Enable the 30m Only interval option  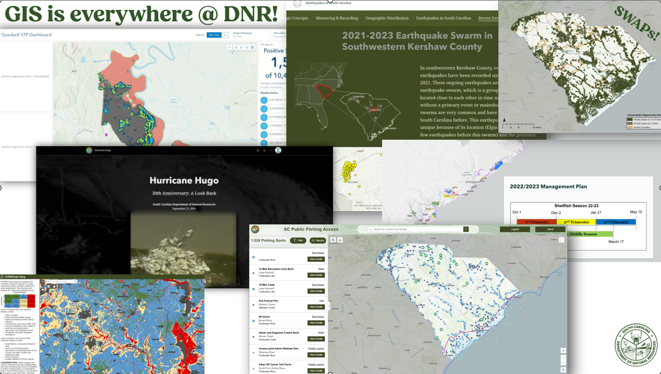coord(214,35)
